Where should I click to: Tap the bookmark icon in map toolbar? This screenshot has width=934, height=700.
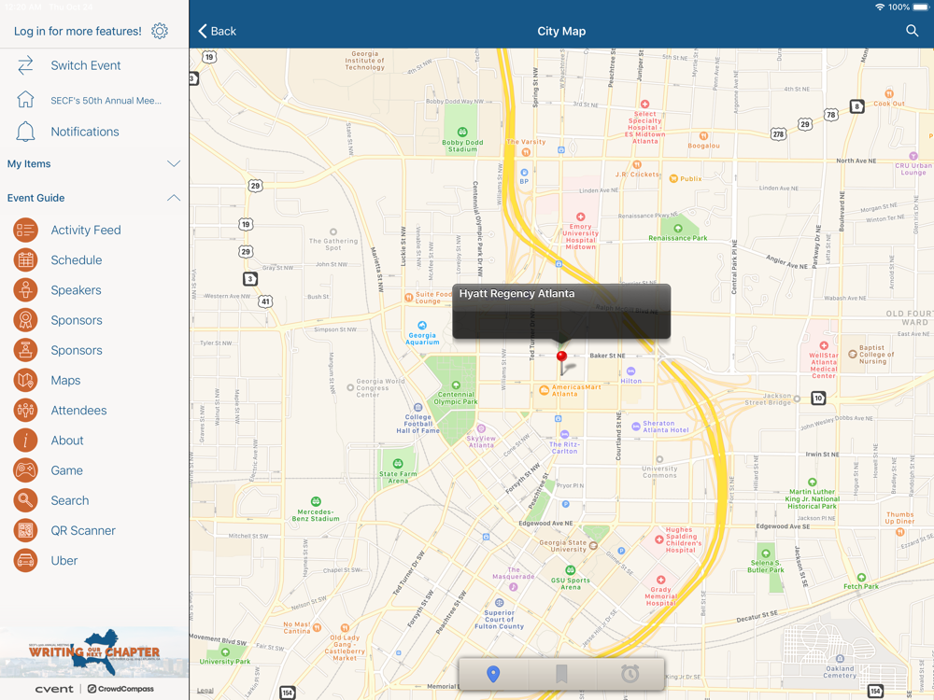point(561,674)
